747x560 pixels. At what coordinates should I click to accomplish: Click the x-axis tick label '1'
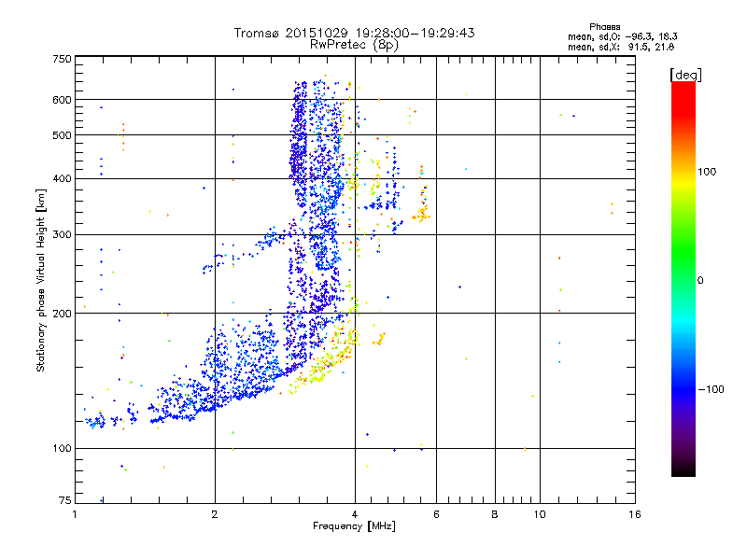coord(75,515)
